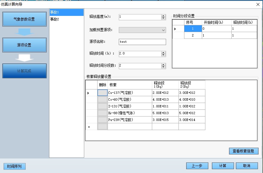The width and height of the screenshot is (263, 173).
Task: Increase 释放时间分段数 with up arrow
Action: pos(163,64)
